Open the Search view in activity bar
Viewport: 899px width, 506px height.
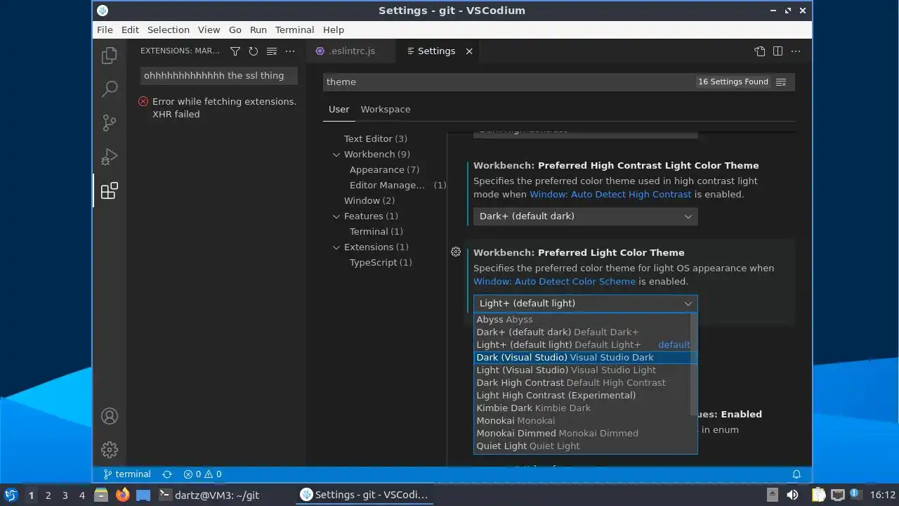pyautogui.click(x=109, y=89)
